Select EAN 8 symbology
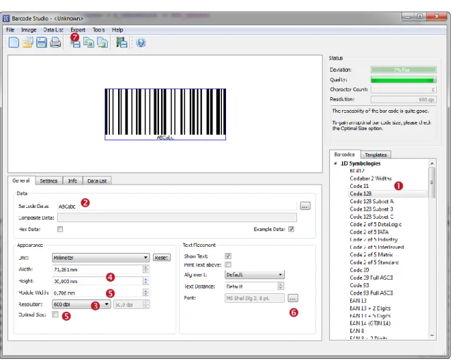 (357, 331)
